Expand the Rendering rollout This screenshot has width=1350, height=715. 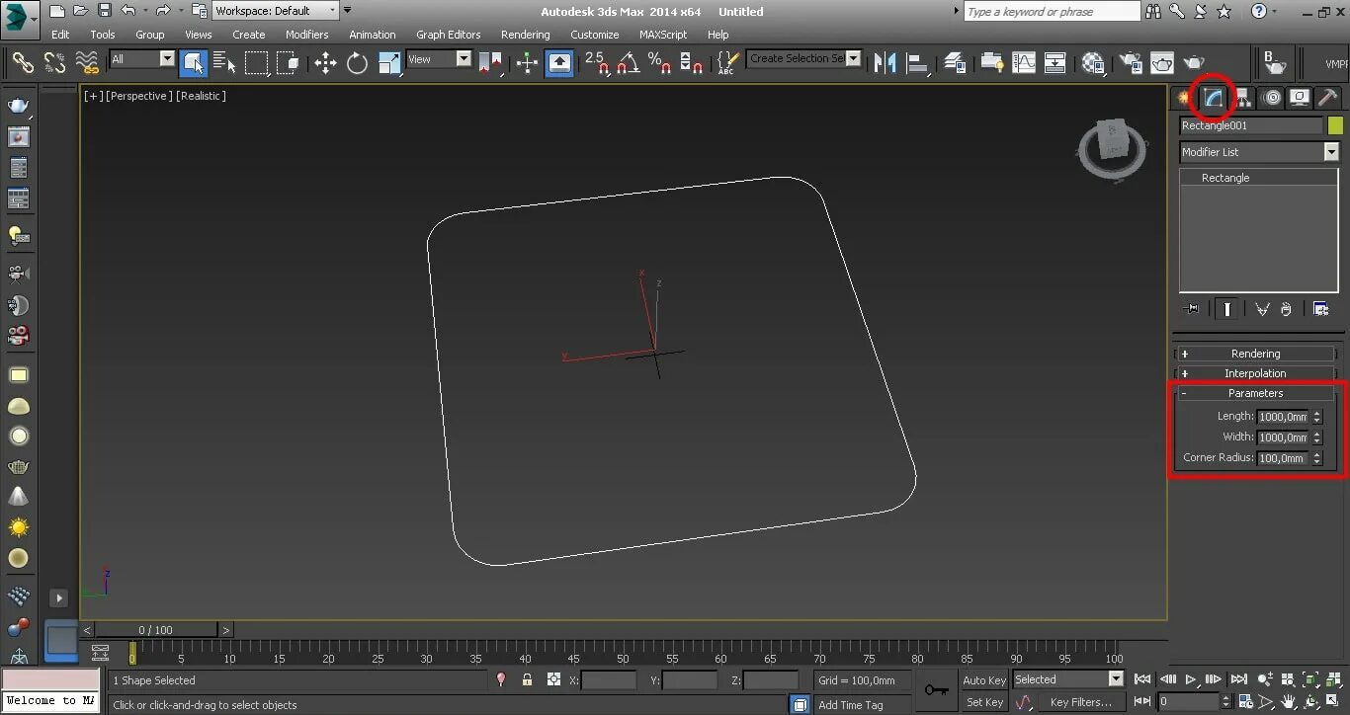click(1255, 353)
